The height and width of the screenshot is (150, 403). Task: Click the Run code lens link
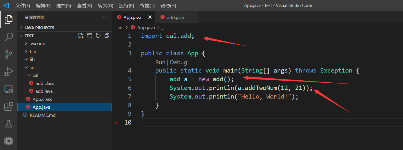point(160,62)
